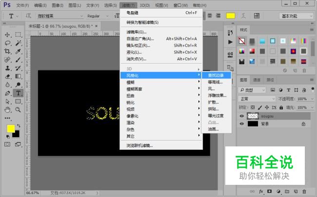
Task: Select the Healing Brush tool
Action: [x=7, y=60]
